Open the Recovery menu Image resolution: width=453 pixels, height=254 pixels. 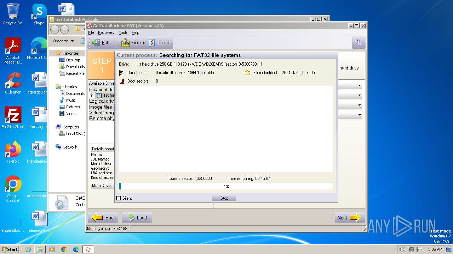pyautogui.click(x=106, y=32)
